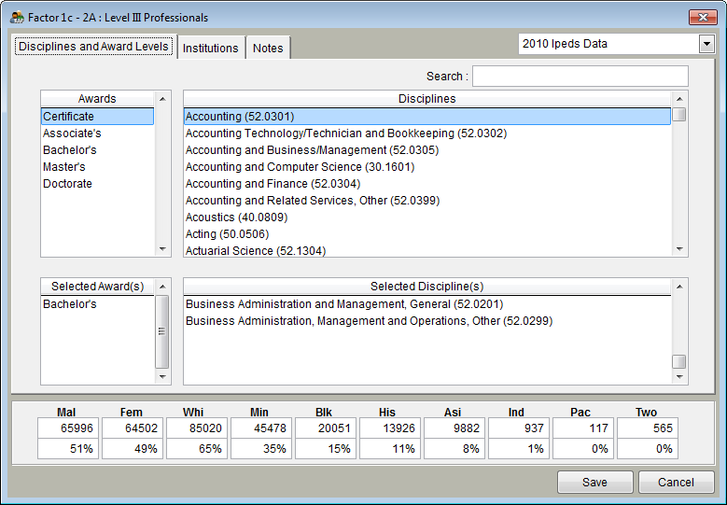The height and width of the screenshot is (505, 727).
Task: Cancel and discard changes
Action: (676, 483)
